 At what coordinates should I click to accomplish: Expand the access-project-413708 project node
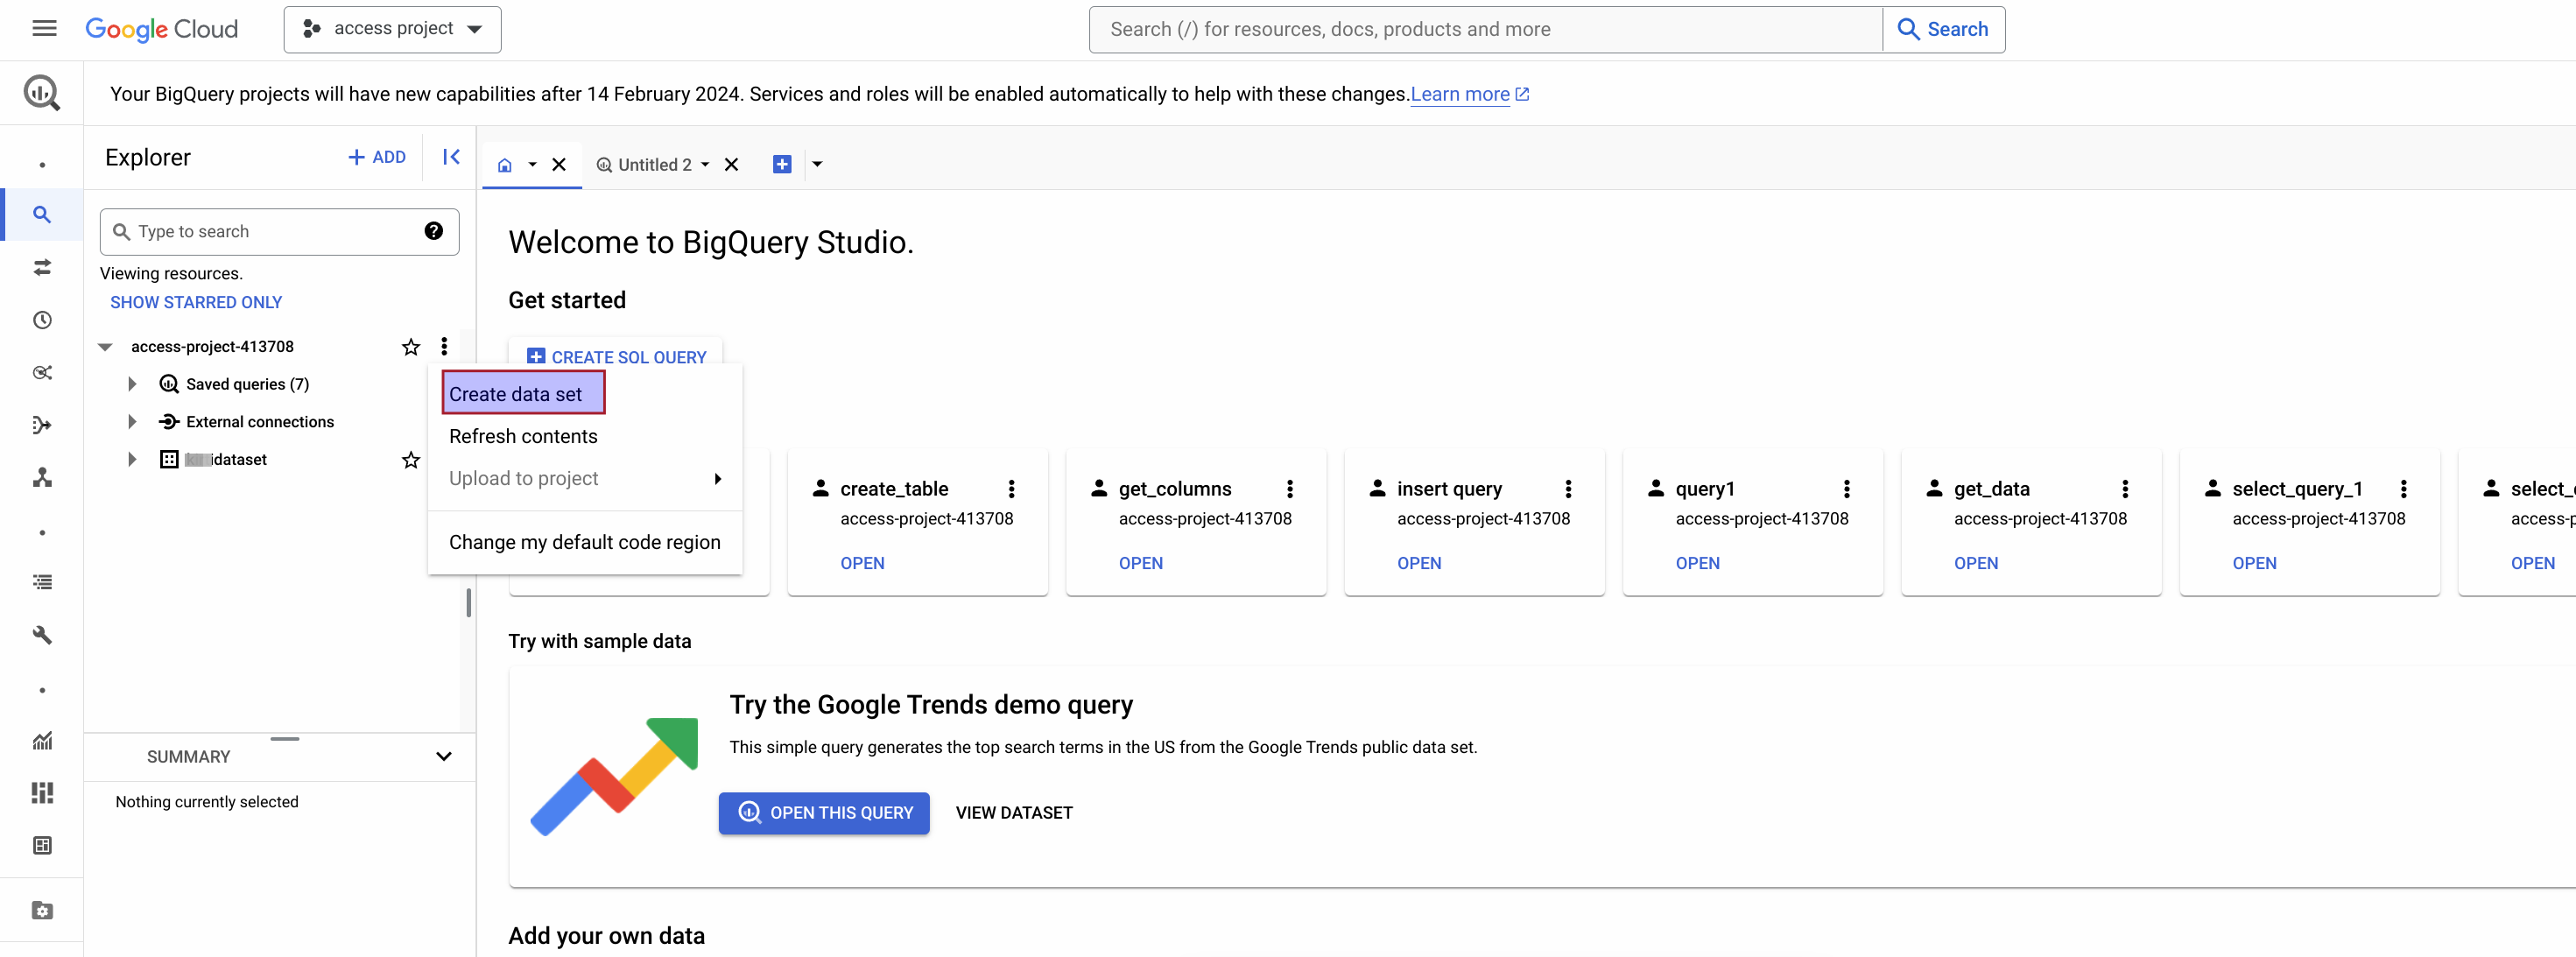point(107,347)
